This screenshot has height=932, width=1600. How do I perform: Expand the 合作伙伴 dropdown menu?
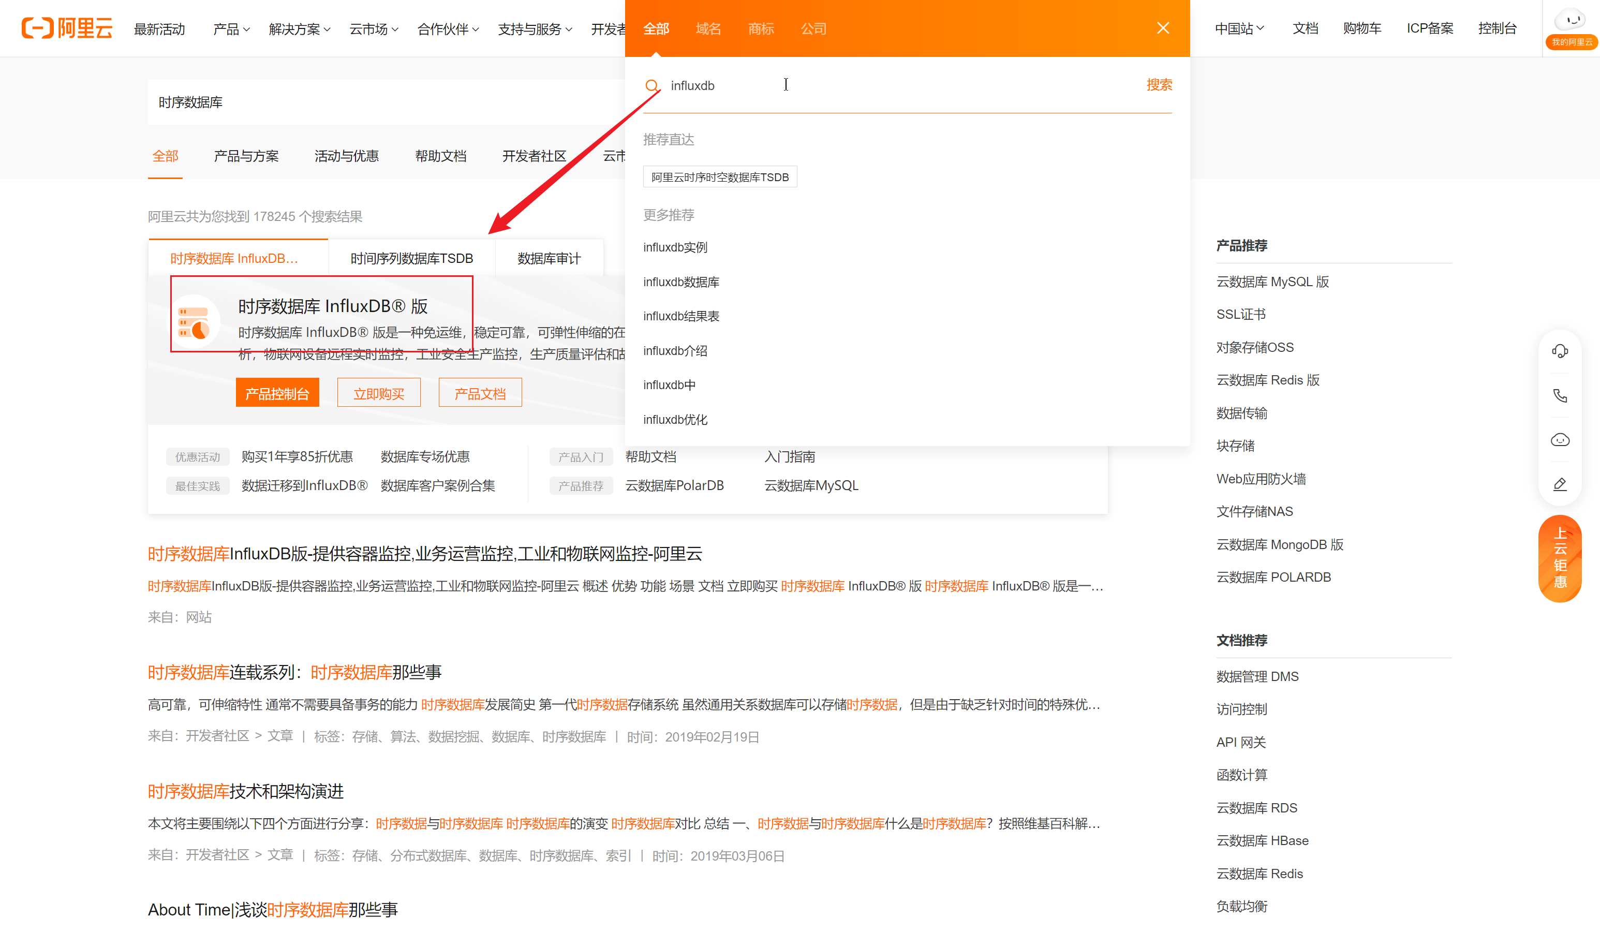(x=448, y=29)
